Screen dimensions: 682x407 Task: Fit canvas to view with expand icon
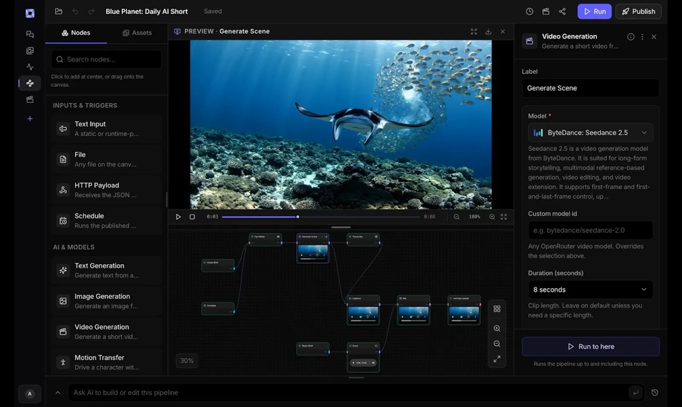pyautogui.click(x=497, y=359)
